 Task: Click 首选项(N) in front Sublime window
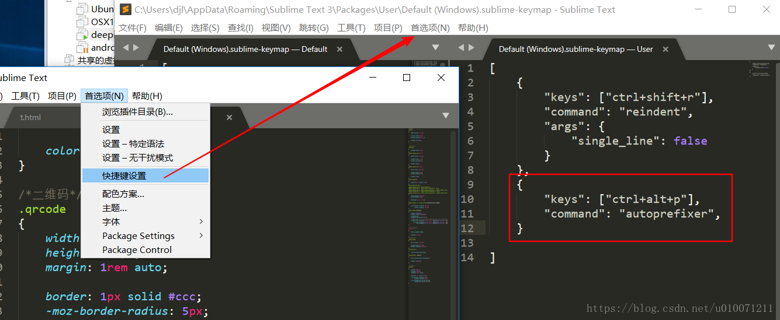[x=104, y=96]
